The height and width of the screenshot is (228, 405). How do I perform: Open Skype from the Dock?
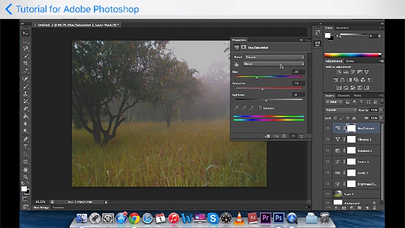(x=213, y=218)
